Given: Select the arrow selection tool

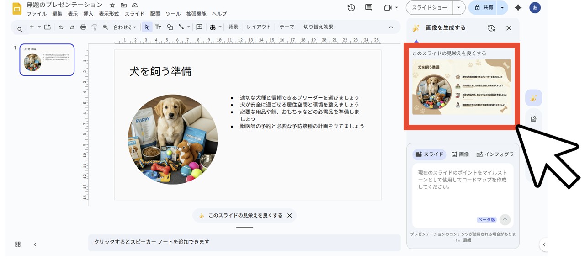Looking at the screenshot, I should tap(147, 27).
